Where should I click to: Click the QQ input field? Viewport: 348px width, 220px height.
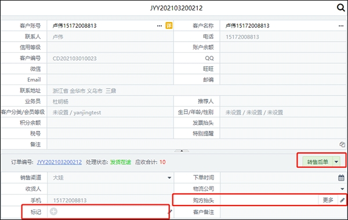[283, 58]
